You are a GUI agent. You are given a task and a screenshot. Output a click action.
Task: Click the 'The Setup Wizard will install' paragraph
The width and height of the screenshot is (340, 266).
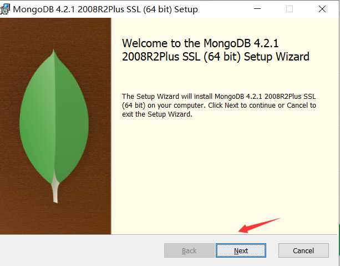point(219,105)
